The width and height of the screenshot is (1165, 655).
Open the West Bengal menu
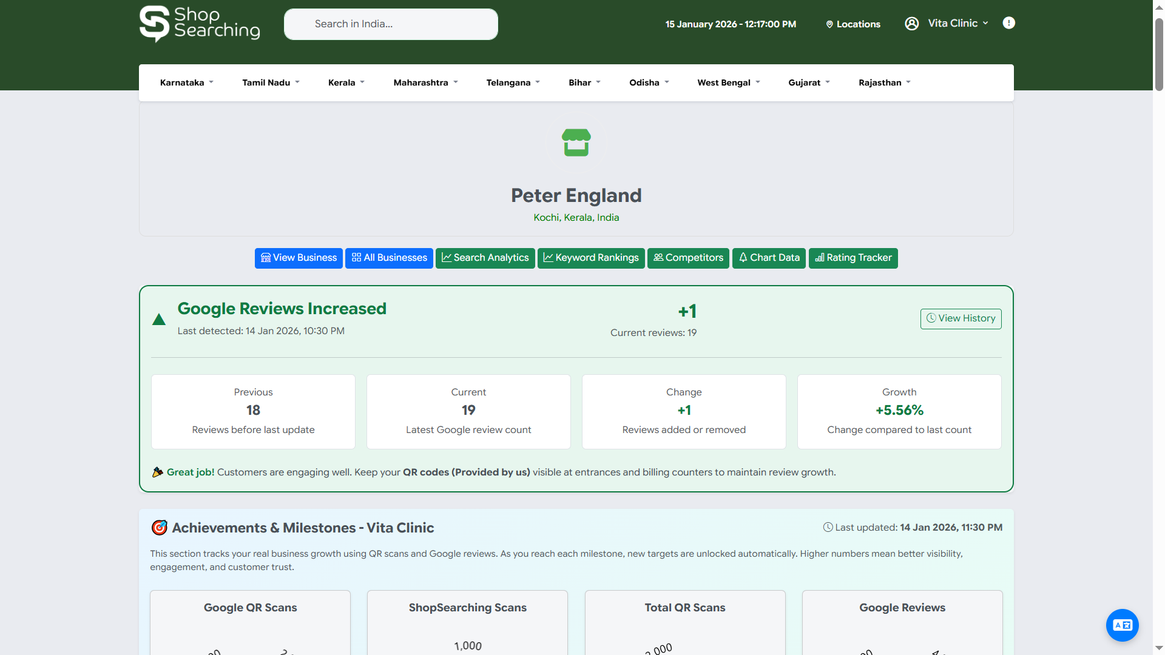(728, 82)
